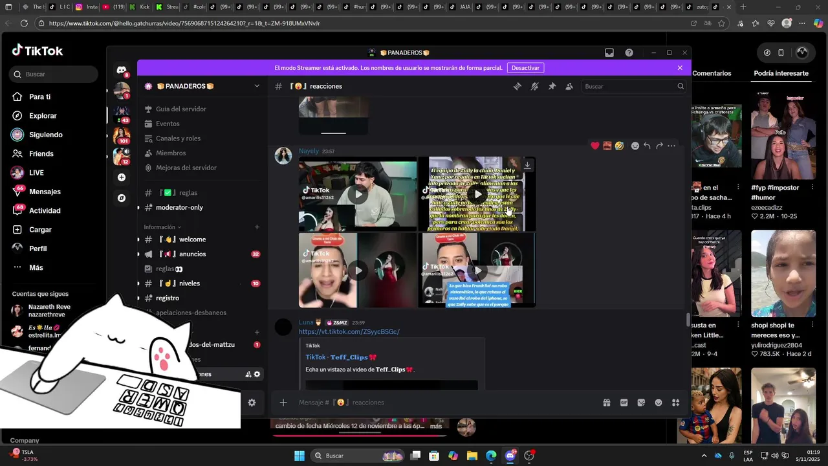Image resolution: width=828 pixels, height=466 pixels.
Task: Open GIF picker in message bar
Action: [624, 403]
